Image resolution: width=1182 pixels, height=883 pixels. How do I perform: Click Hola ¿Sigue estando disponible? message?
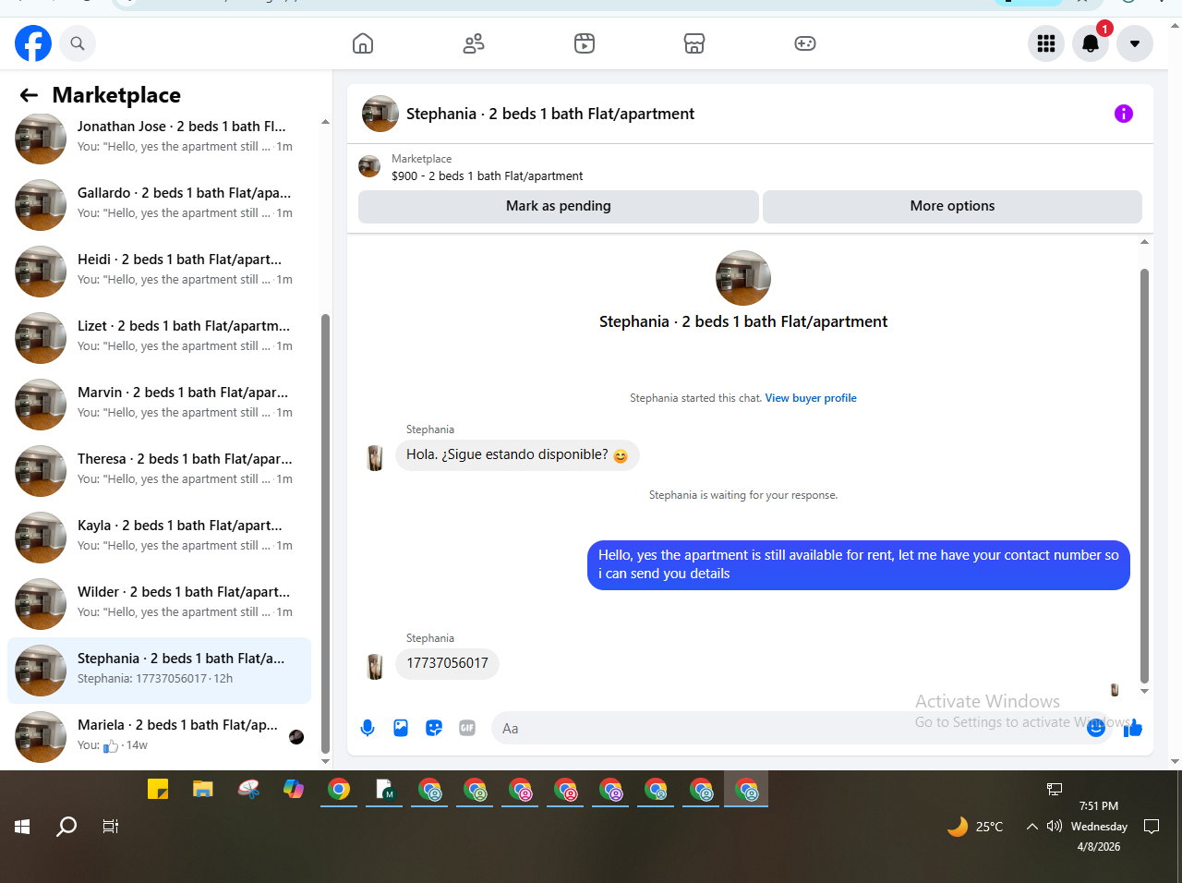517,454
